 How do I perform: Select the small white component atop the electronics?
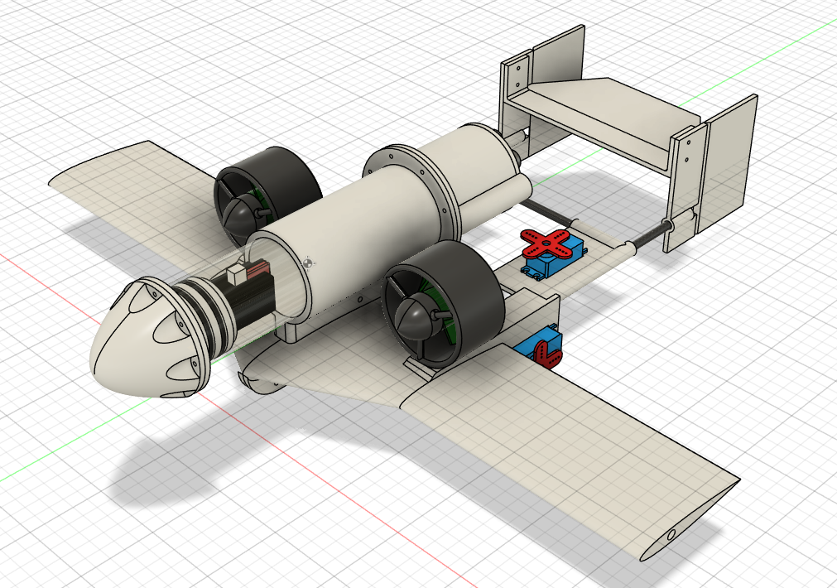point(238,275)
